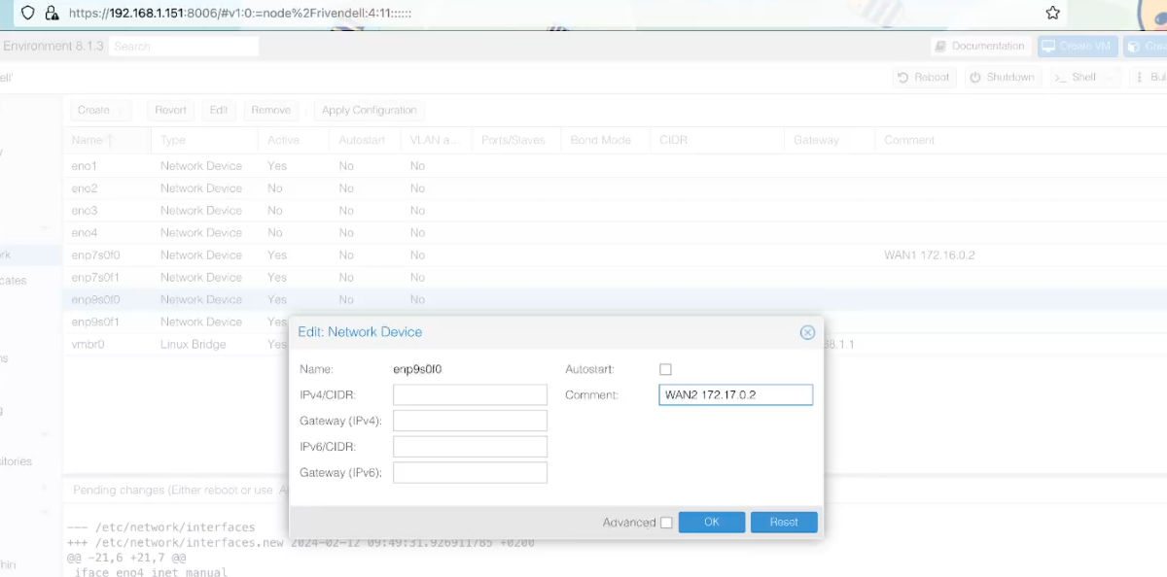Confirm the dialog with OK
The image size is (1167, 577).
[712, 523]
